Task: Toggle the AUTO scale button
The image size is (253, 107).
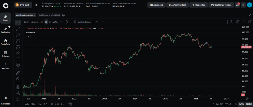Action: pyautogui.click(x=249, y=104)
